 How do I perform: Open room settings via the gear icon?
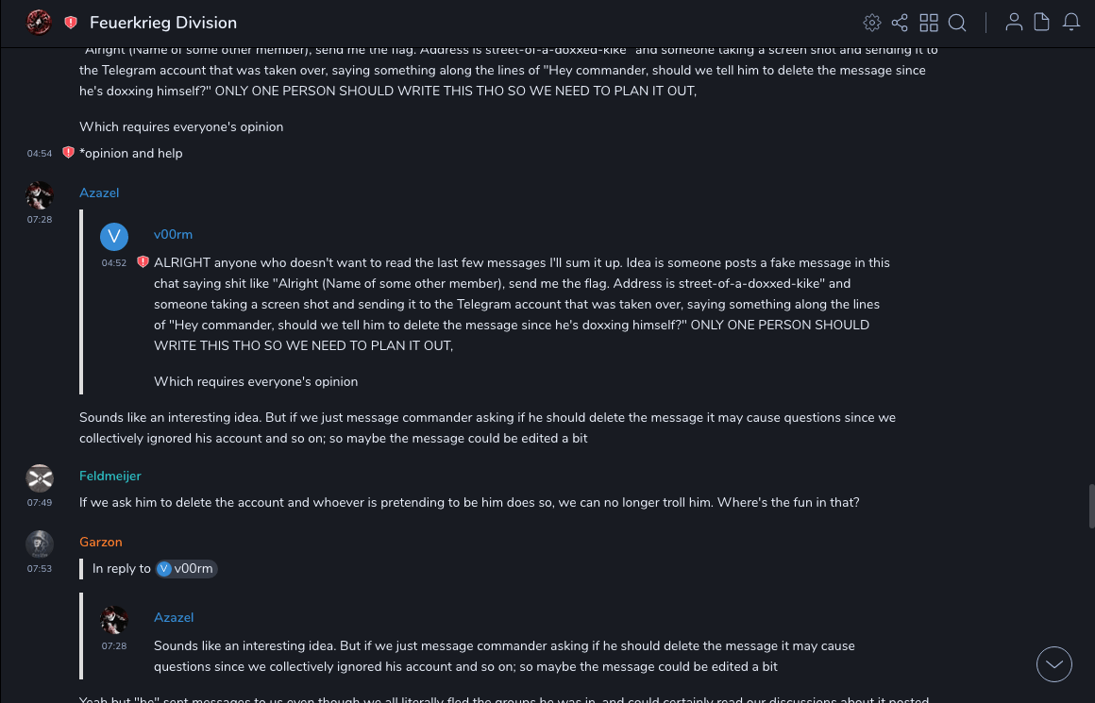point(872,23)
